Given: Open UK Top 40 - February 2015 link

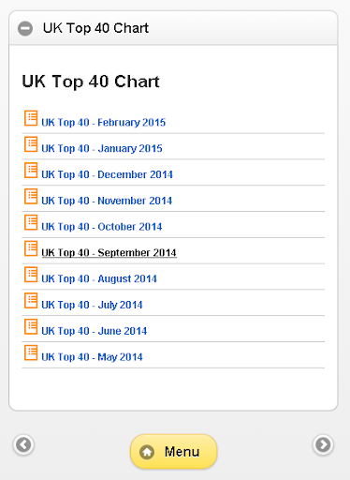Looking at the screenshot, I should tap(103, 123).
